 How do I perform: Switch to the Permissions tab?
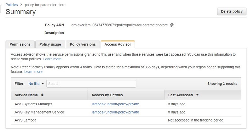tap(20, 45)
